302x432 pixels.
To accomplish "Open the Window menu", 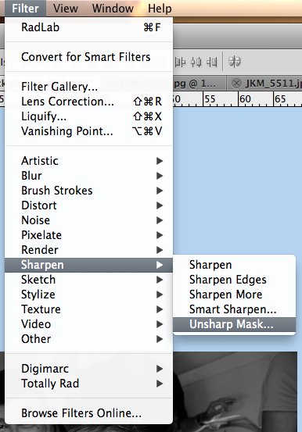I will [x=113, y=9].
